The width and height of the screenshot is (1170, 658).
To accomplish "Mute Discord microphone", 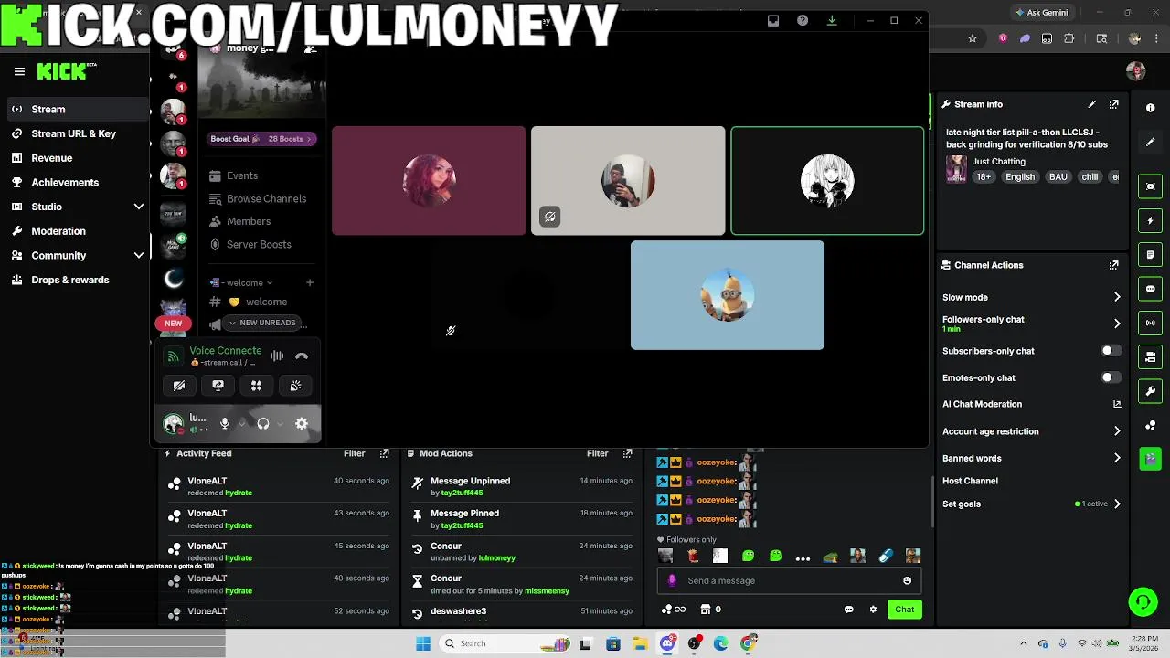I will 225,423.
